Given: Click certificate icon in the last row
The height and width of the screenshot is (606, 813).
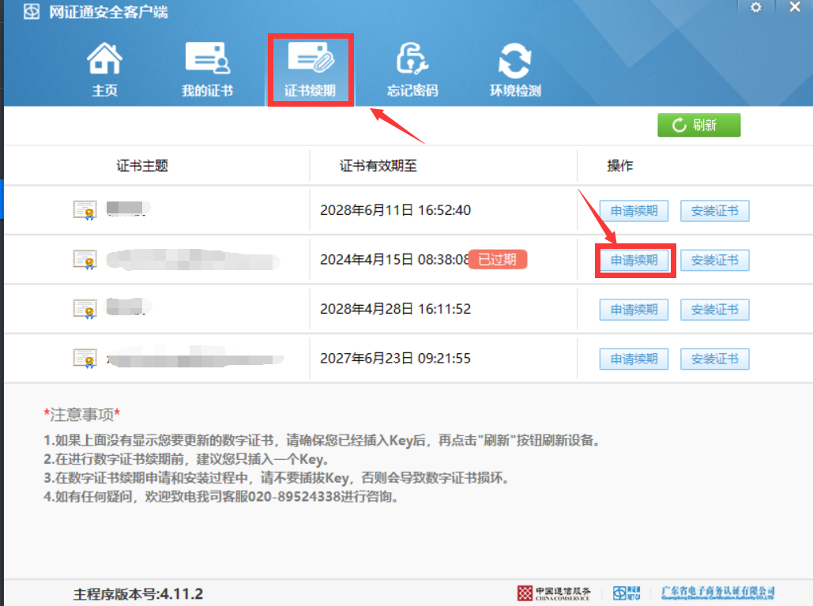Looking at the screenshot, I should pos(85,358).
